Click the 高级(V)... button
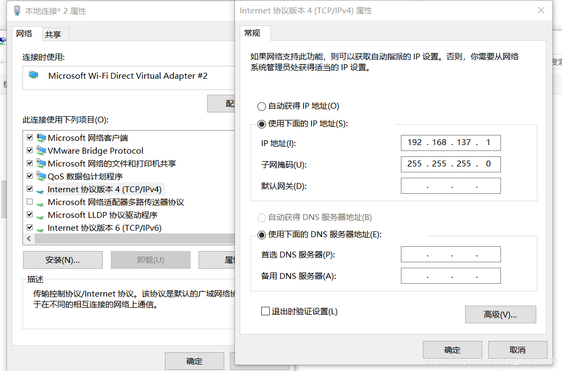Viewport: 562px width, 371px height. 500,315
